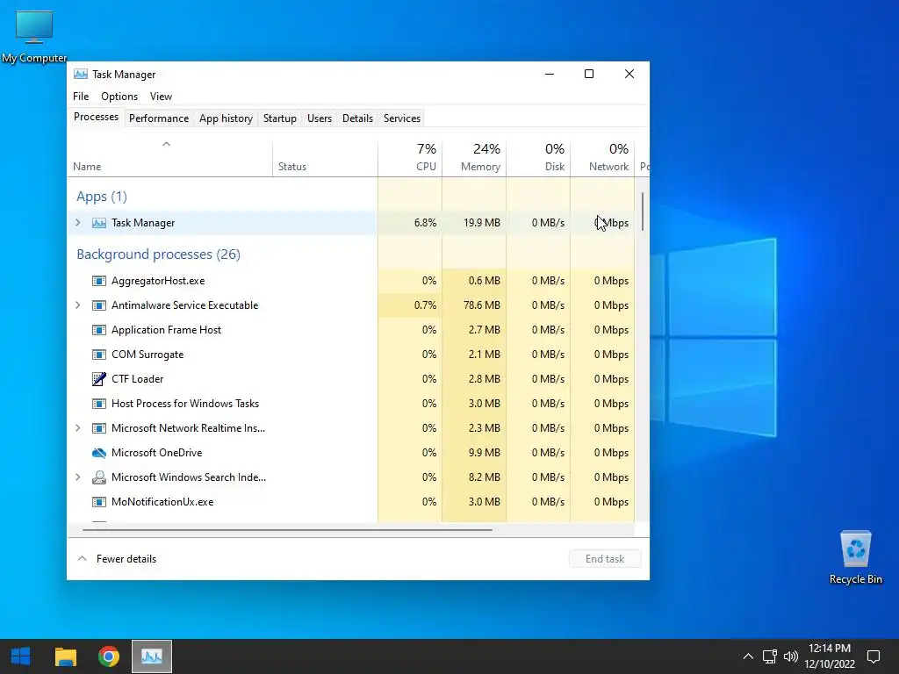Show hidden system tray icons
Viewport: 899px width, 674px height.
click(x=748, y=656)
